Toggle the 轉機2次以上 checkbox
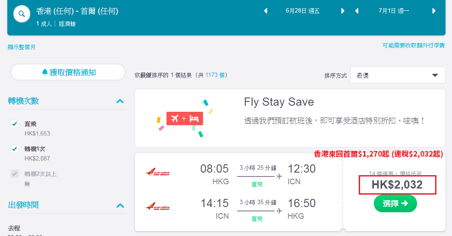 click(x=14, y=174)
